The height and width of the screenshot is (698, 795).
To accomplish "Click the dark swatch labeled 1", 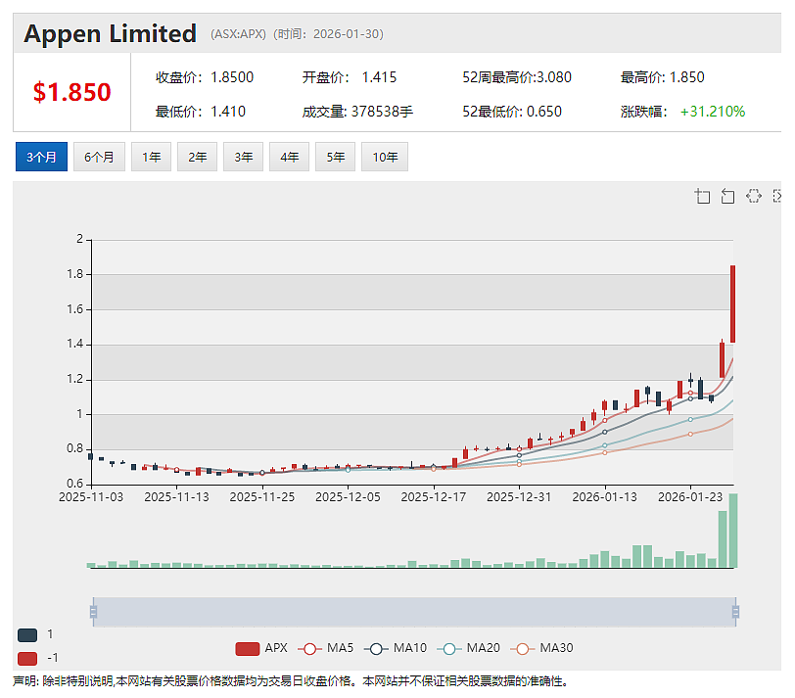I will (27, 634).
